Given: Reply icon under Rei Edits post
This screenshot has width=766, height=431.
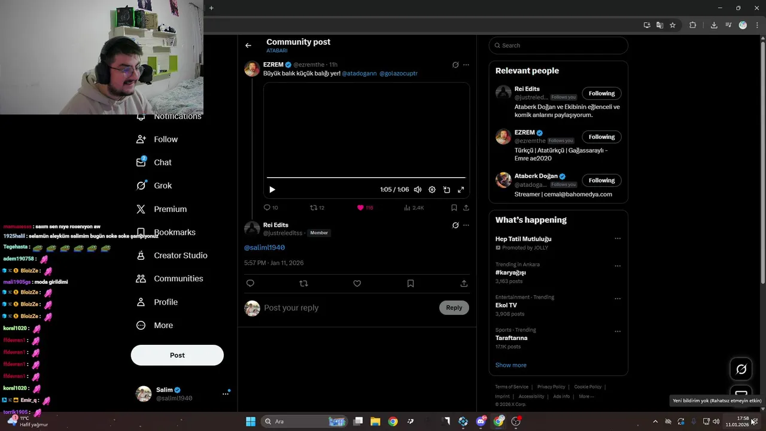Looking at the screenshot, I should click(250, 283).
